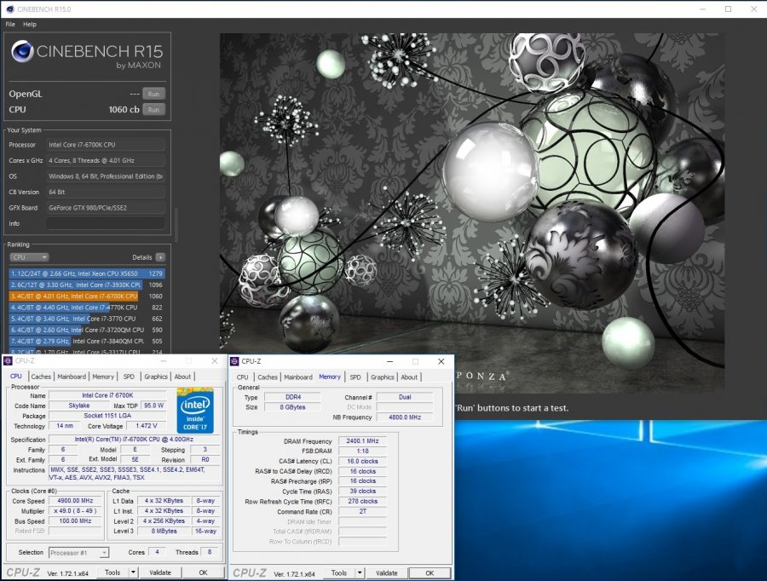Switch to SPD tab in left CPU-Z
The image size is (767, 581).
tap(129, 377)
